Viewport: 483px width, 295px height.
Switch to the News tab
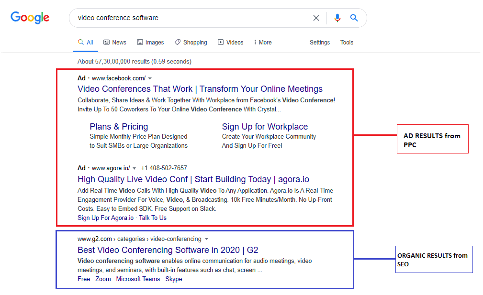coord(115,42)
